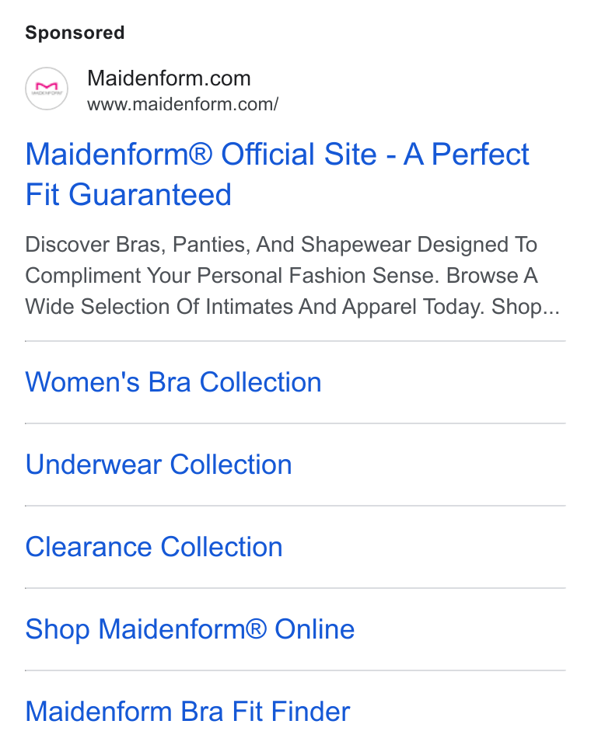Click the word "Clearance" in the sitelinks

pos(89,547)
